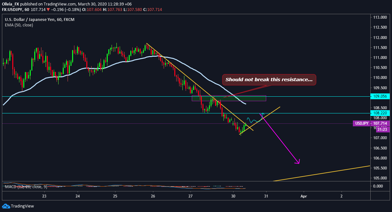This screenshot has height=212, width=392.
Task: Click the green resistance zone rectangle
Action: (x=229, y=98)
